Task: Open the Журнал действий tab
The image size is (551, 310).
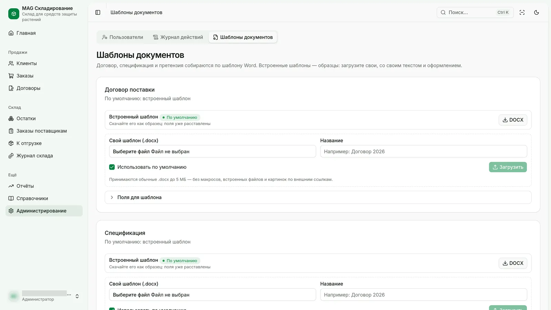Action: 178,37
